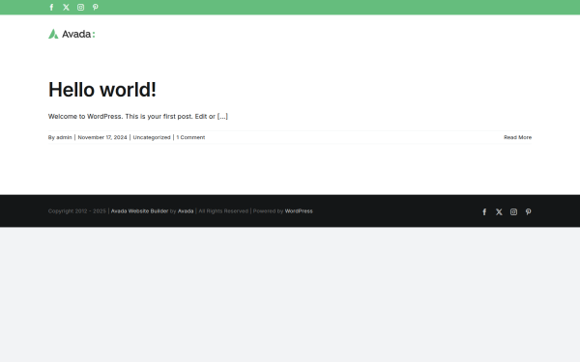The image size is (580, 362).
Task: Click the All Rights Reserved text
Action: 223,210
